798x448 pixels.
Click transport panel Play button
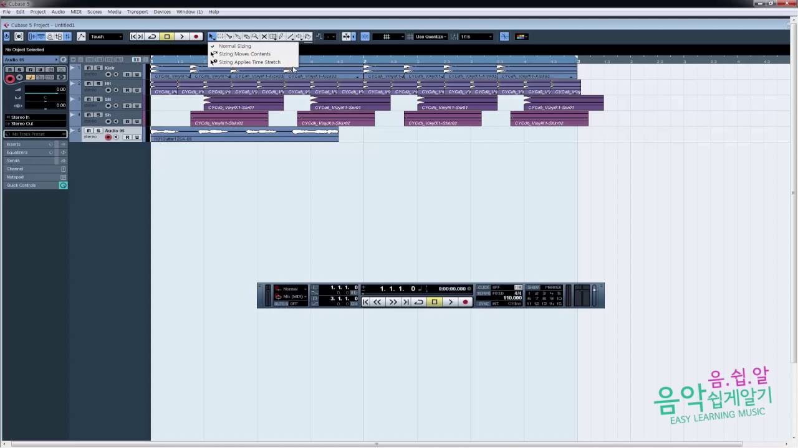click(x=451, y=302)
